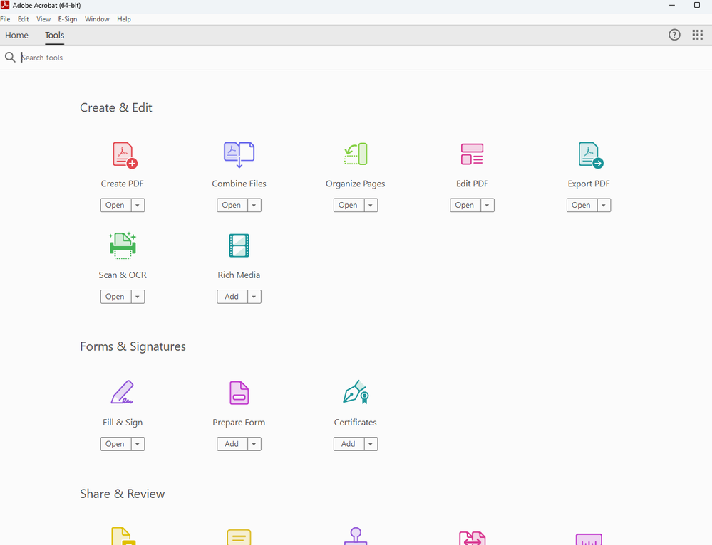712x545 pixels.
Task: Click the help question mark icon
Action: 674,35
